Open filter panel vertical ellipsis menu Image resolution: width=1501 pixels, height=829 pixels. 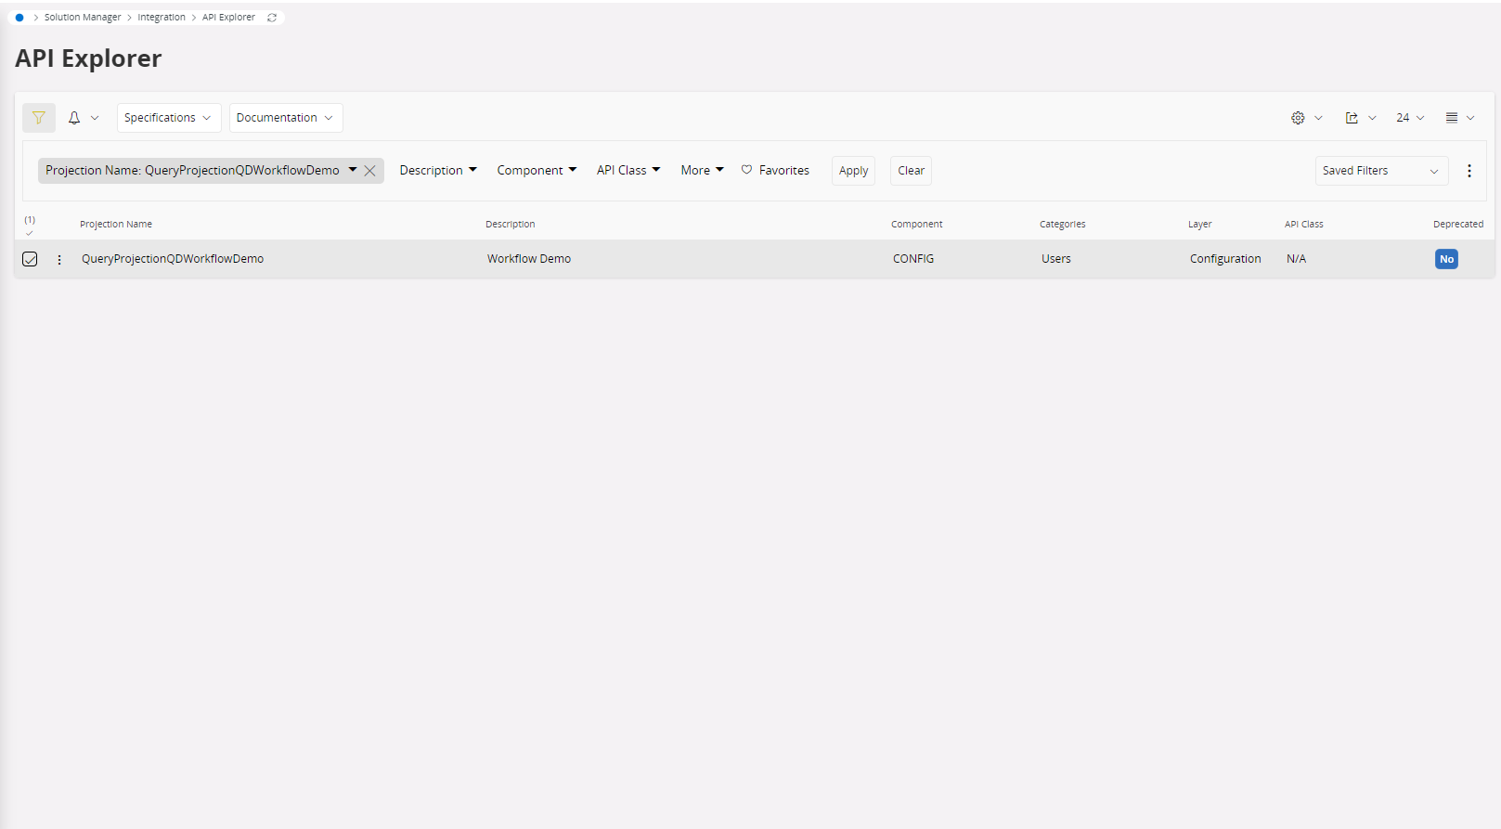pos(1469,171)
